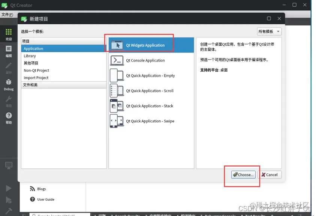The image size is (316, 216).
Task: Select the Qt Widgets Application template
Action: [151, 45]
